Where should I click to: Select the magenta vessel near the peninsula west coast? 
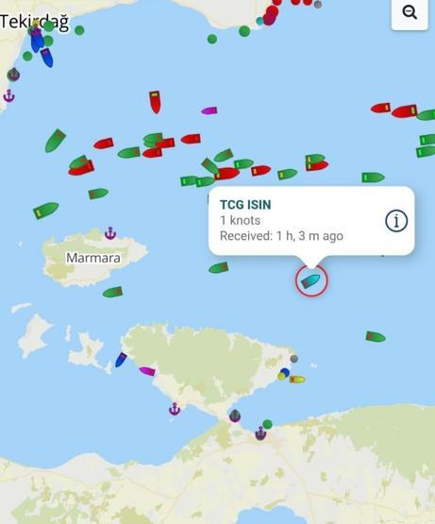point(147,371)
